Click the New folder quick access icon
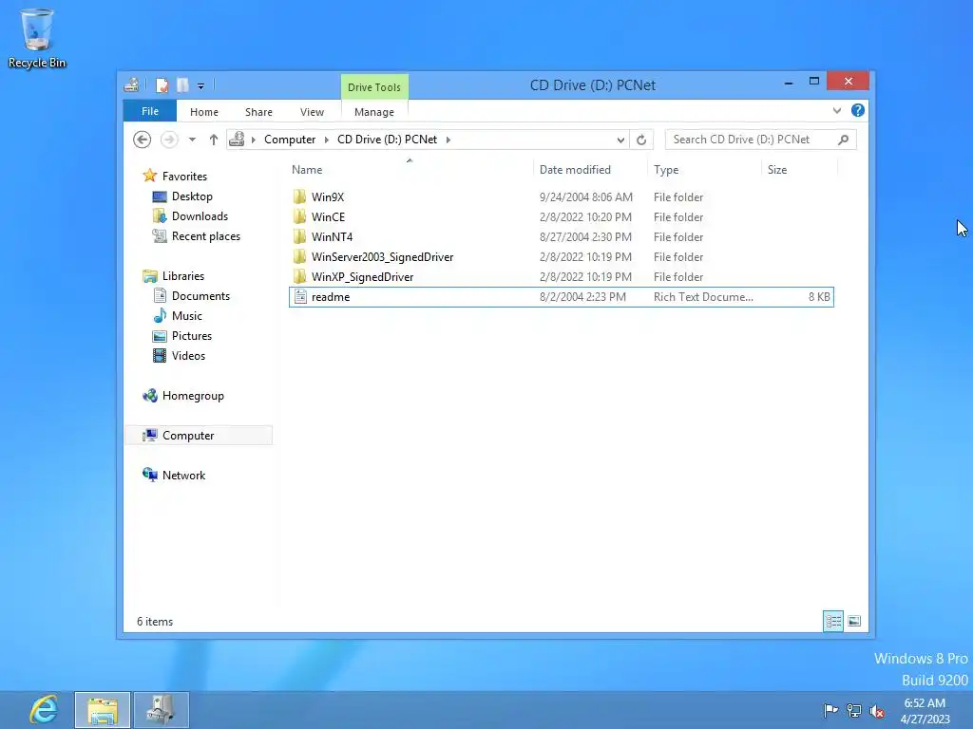The width and height of the screenshot is (973, 729). click(x=183, y=84)
